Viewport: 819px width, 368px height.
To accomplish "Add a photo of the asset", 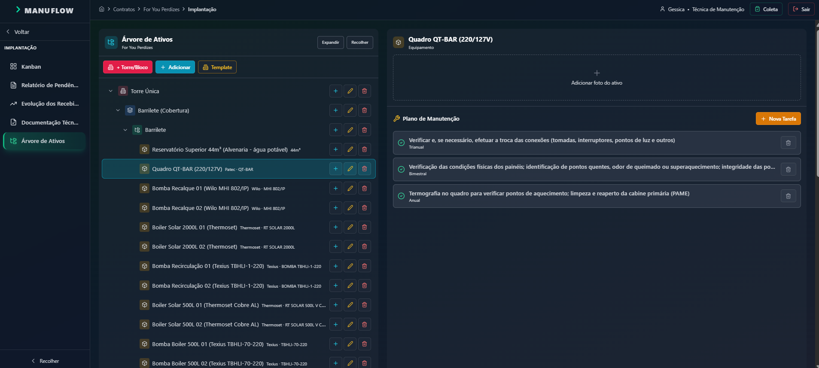I will point(597,78).
